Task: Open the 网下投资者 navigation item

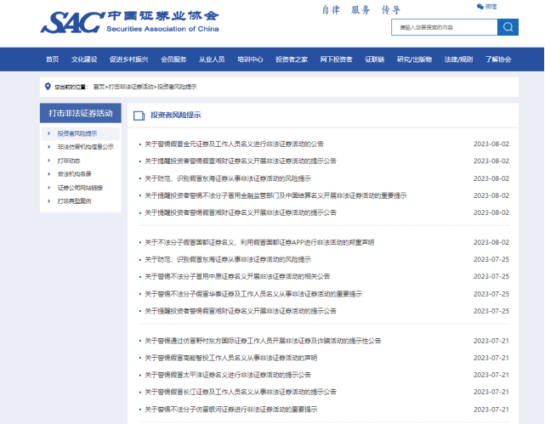Action: coord(336,59)
